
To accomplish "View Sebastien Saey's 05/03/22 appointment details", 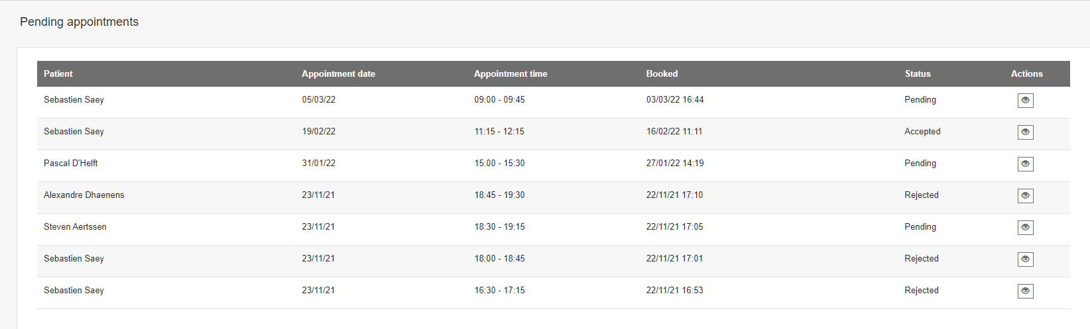I will coord(1025,101).
